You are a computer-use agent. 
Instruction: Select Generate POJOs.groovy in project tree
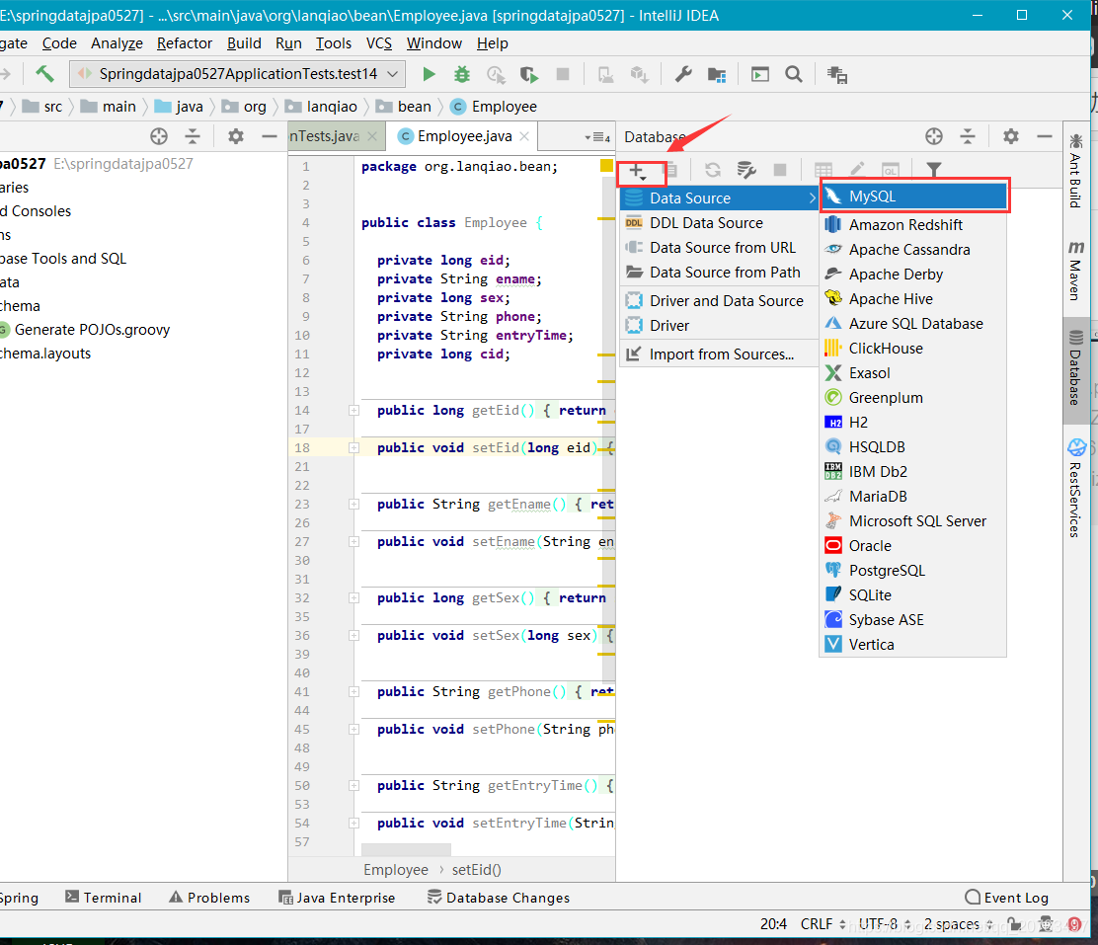[x=92, y=330]
